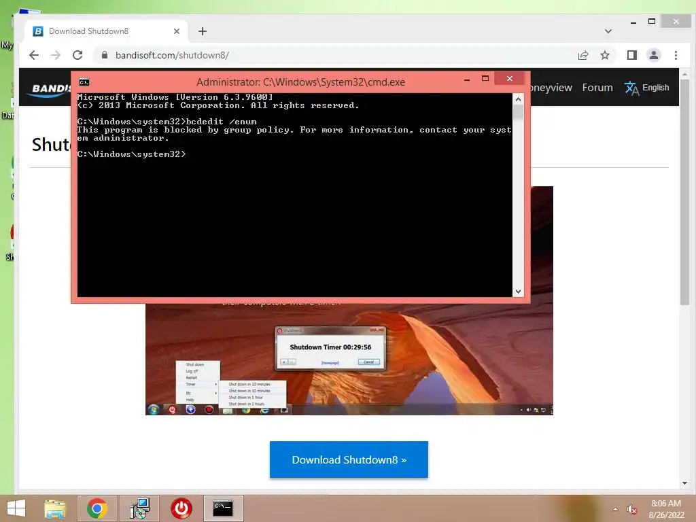Click the address bar URL bandisoft.com/shutdown8/
Screen dimensions: 696x522
click(172, 55)
